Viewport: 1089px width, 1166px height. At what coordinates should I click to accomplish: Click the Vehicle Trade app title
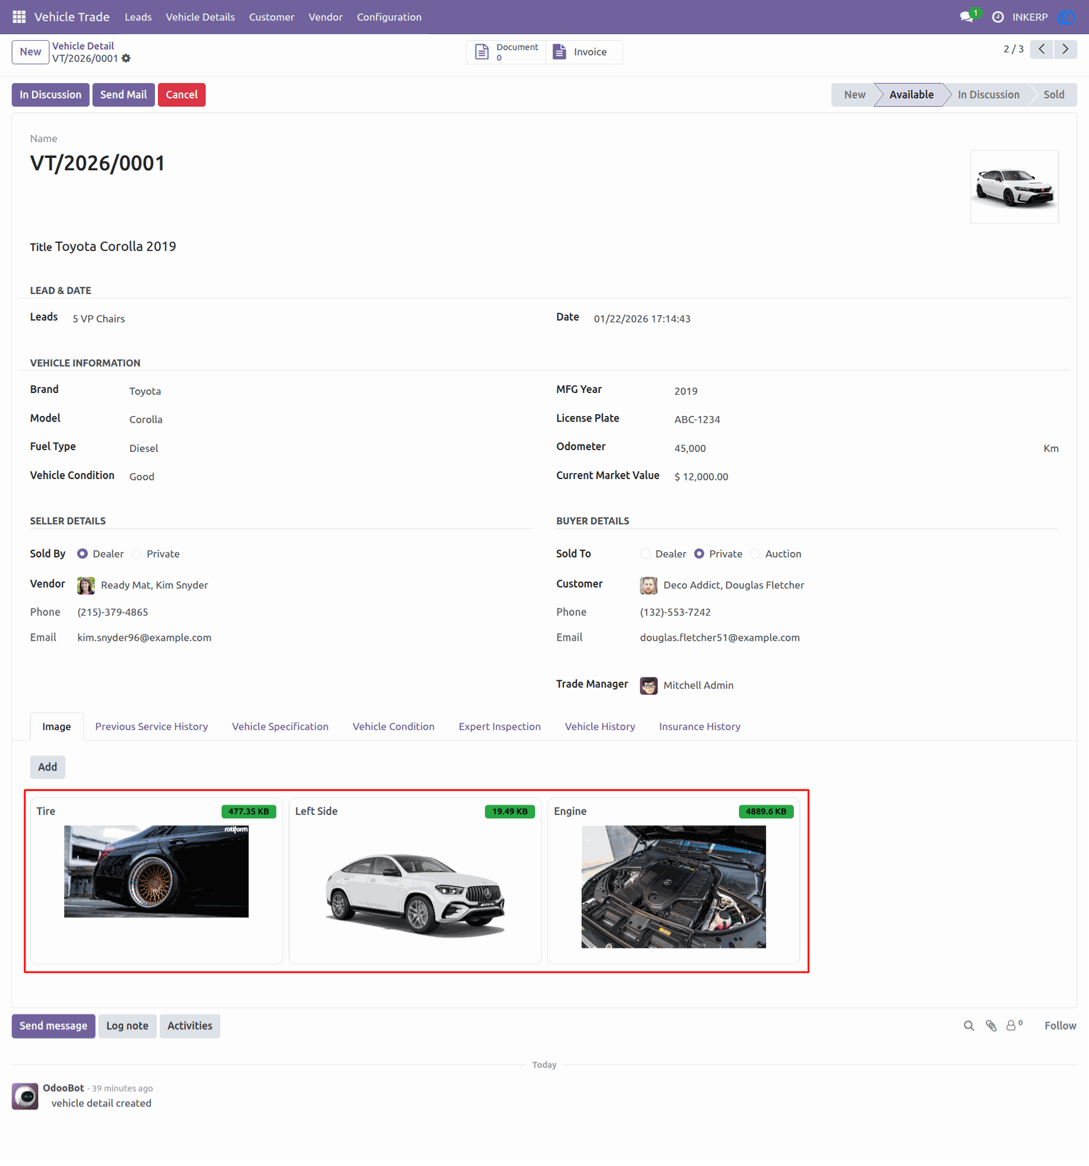tap(72, 17)
